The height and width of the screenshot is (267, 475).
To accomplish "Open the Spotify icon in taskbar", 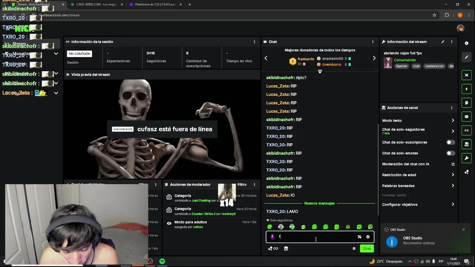I will pos(162,261).
